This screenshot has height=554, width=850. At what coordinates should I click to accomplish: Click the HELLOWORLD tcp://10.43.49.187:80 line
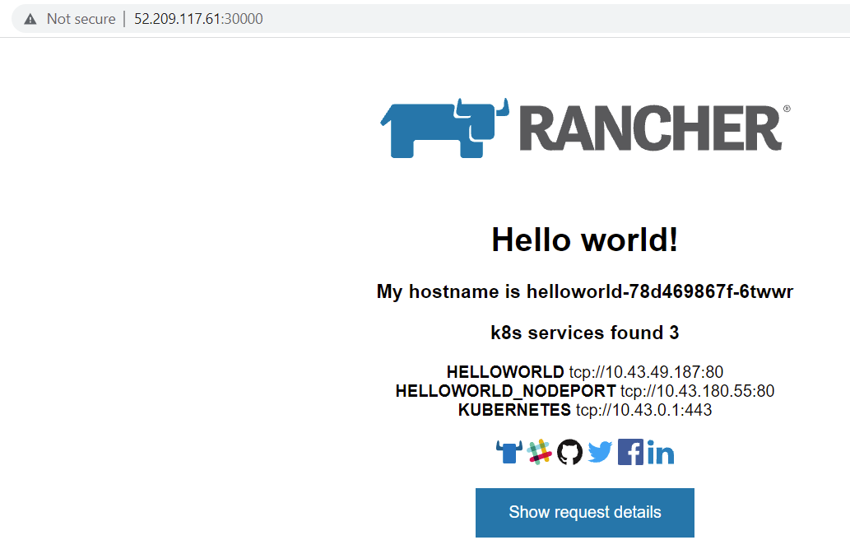point(585,372)
